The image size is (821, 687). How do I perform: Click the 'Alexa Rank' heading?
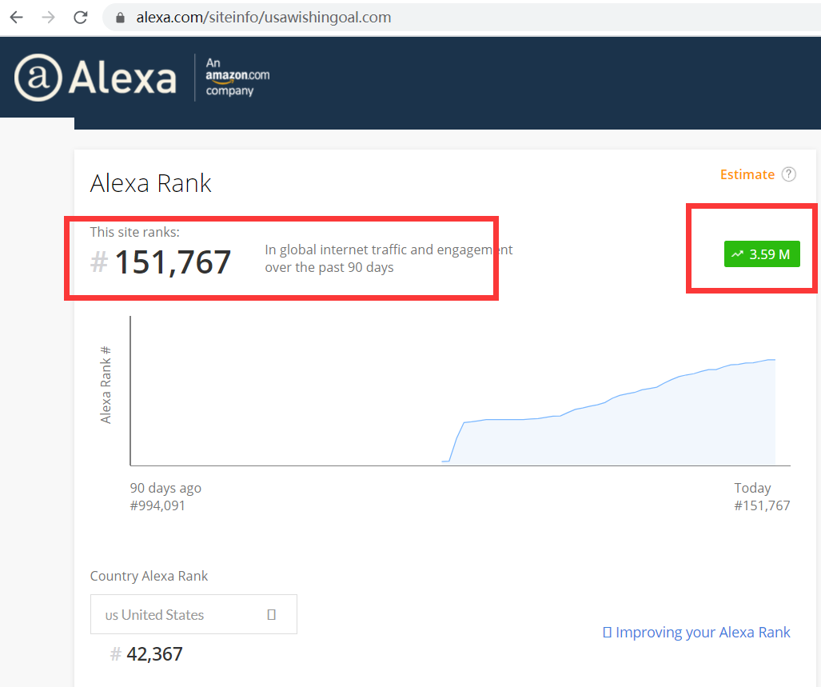(x=150, y=183)
